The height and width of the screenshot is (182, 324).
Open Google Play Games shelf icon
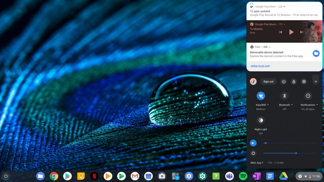121,176
